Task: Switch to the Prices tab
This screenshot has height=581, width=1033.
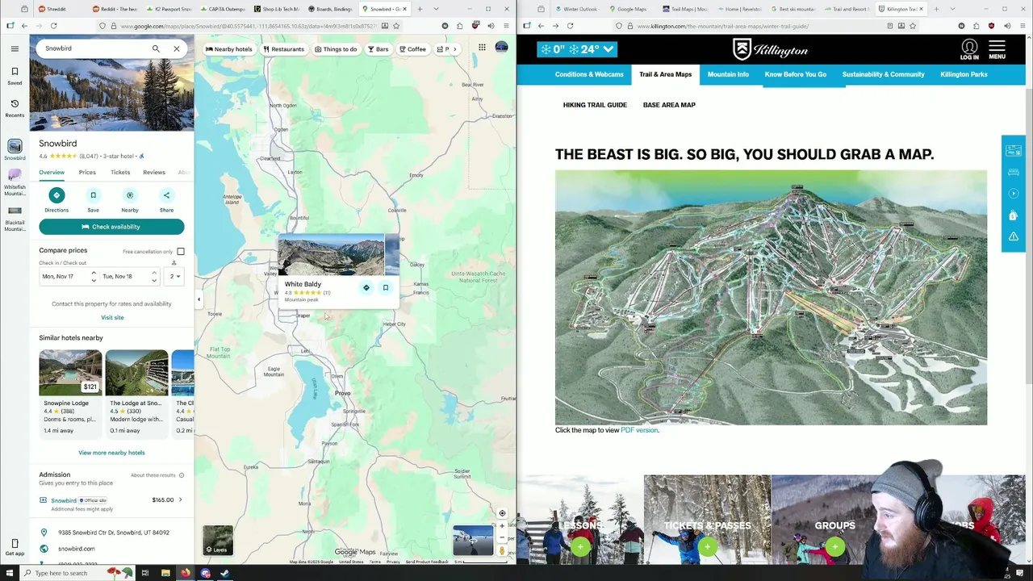Action: (x=87, y=172)
